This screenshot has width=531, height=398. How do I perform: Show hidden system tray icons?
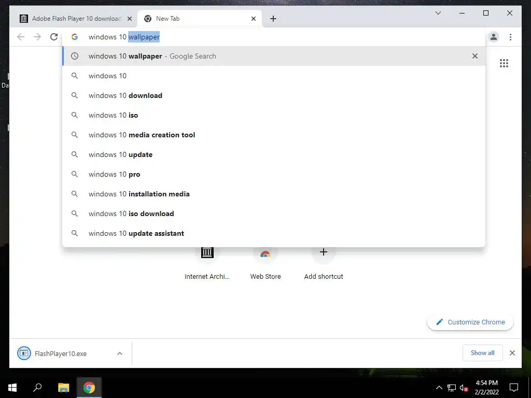tap(439, 388)
